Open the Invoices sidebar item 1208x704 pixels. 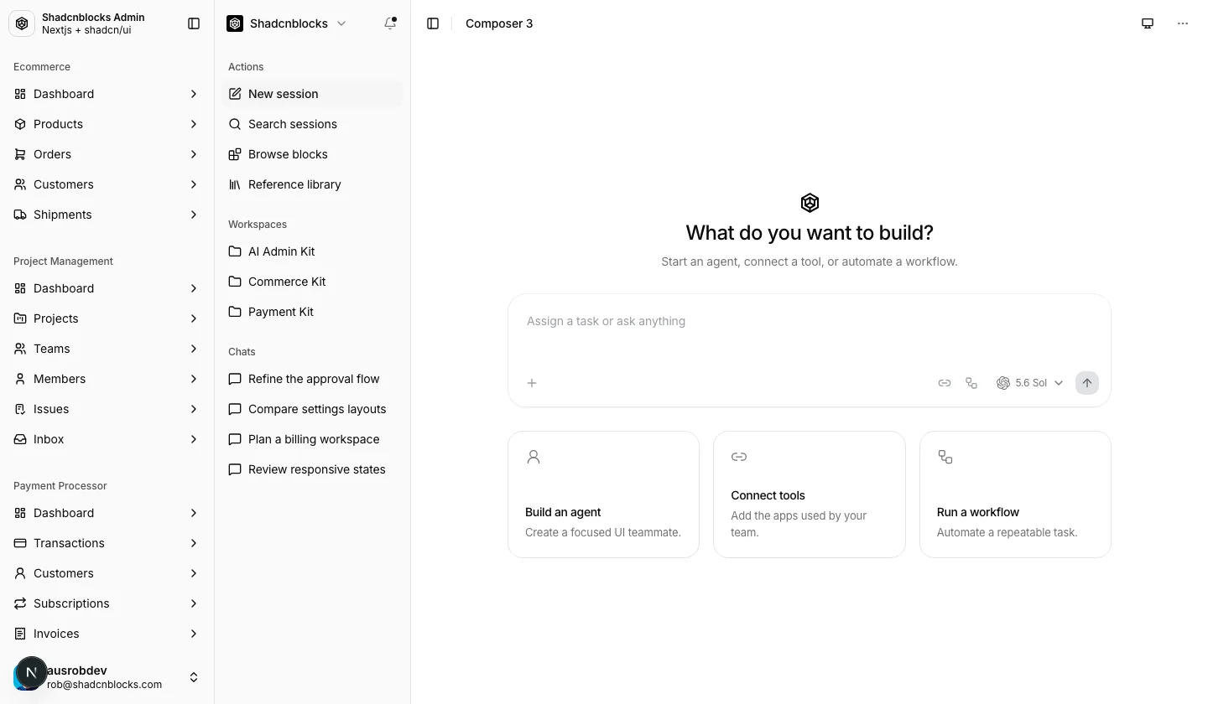tap(107, 634)
